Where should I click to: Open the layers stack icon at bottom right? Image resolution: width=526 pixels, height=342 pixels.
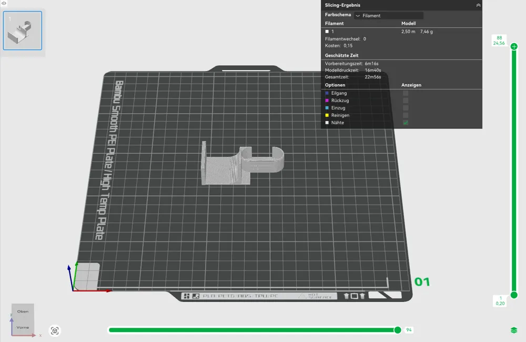513,330
